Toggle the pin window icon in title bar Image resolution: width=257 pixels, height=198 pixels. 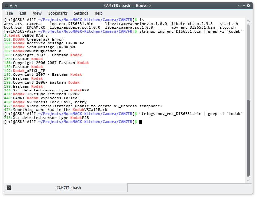(x=11, y=6)
